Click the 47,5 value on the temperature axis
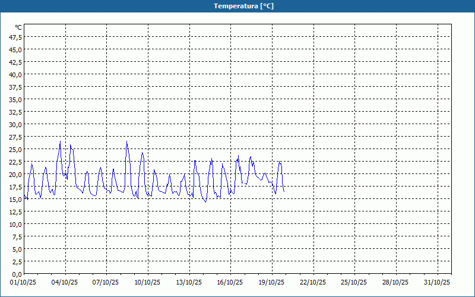 click(x=15, y=37)
